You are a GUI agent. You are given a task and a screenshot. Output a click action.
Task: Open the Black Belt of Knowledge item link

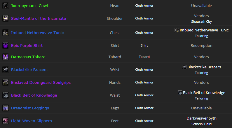click(x=34, y=95)
